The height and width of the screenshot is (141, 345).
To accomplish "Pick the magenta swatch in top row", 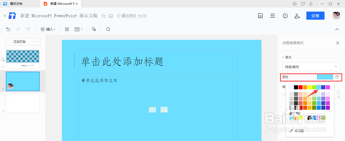I will pos(328,87).
